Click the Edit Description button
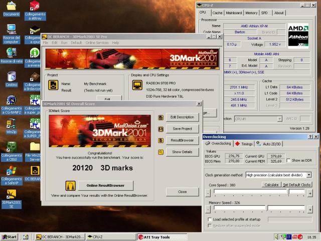 click(x=182, y=117)
